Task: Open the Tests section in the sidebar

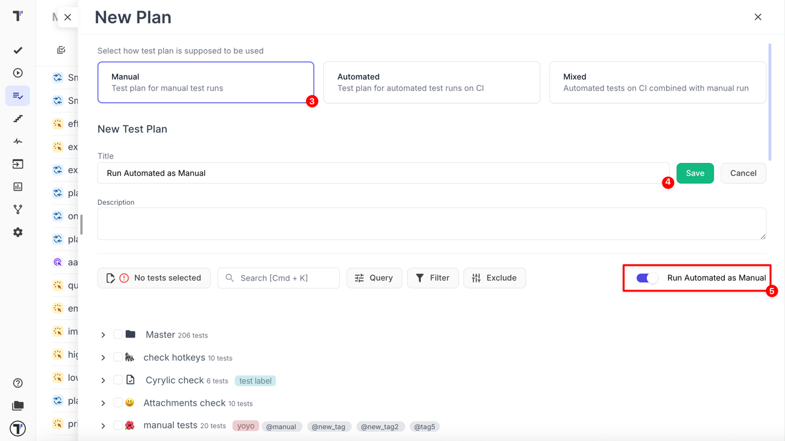Action: click(x=17, y=50)
